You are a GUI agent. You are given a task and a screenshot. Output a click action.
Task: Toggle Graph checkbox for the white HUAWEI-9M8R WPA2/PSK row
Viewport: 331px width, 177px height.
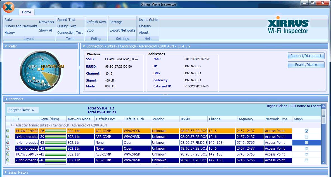(x=306, y=154)
